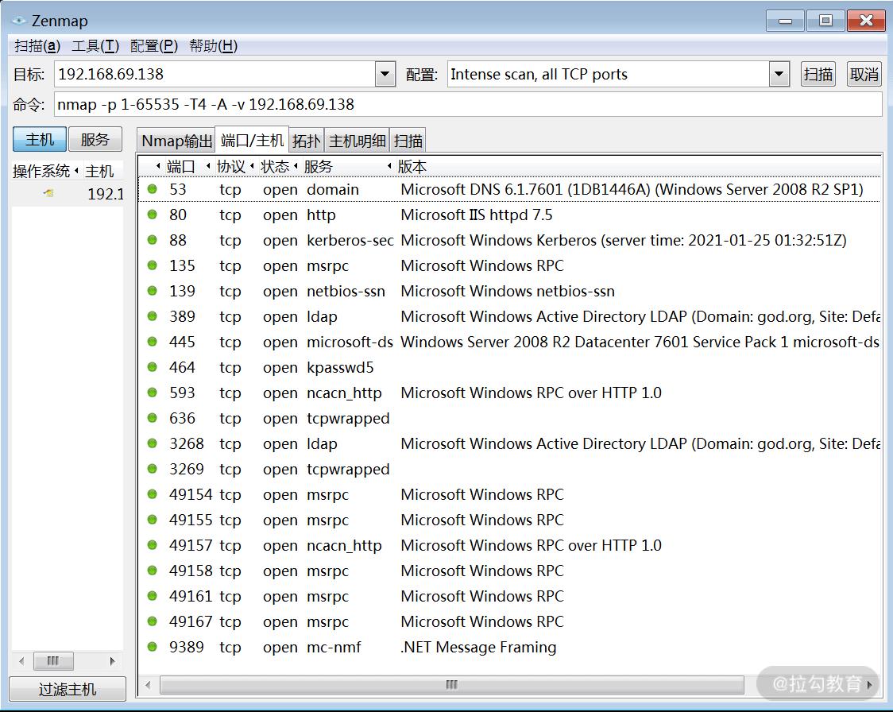Click the green open-state dot for port 53

(x=152, y=189)
